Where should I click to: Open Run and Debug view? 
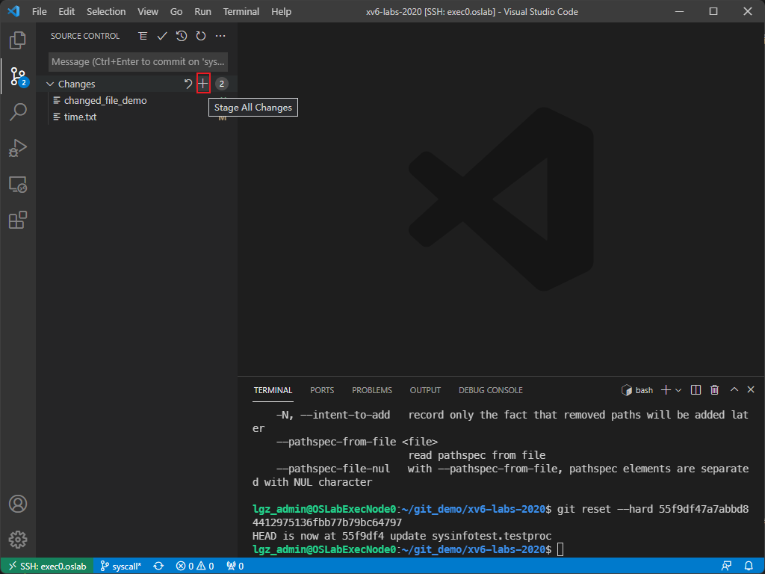(x=18, y=148)
